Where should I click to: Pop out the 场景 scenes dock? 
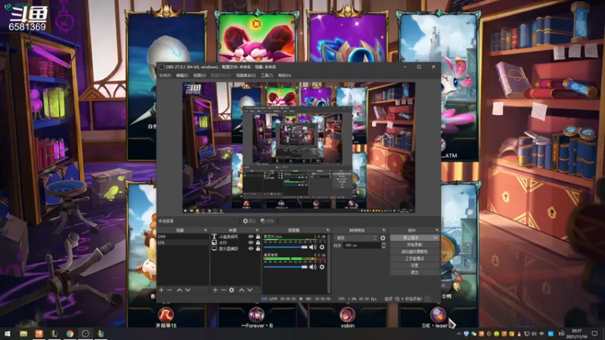[x=205, y=230]
